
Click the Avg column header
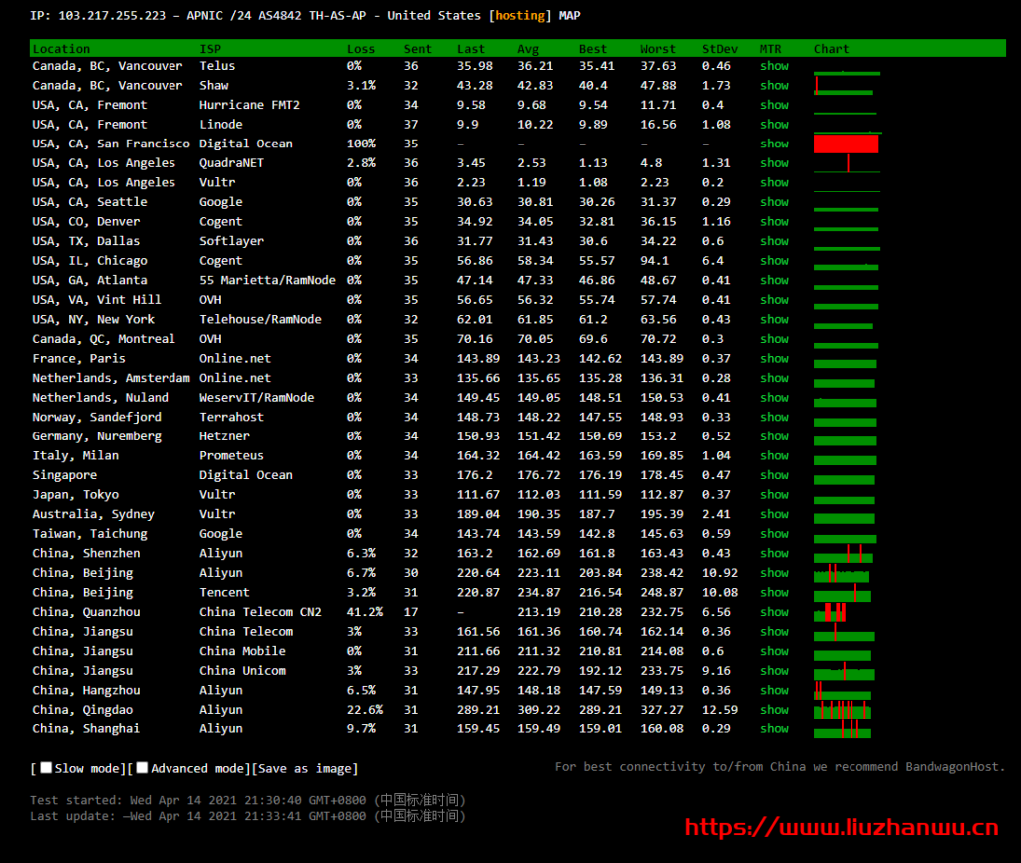[528, 49]
